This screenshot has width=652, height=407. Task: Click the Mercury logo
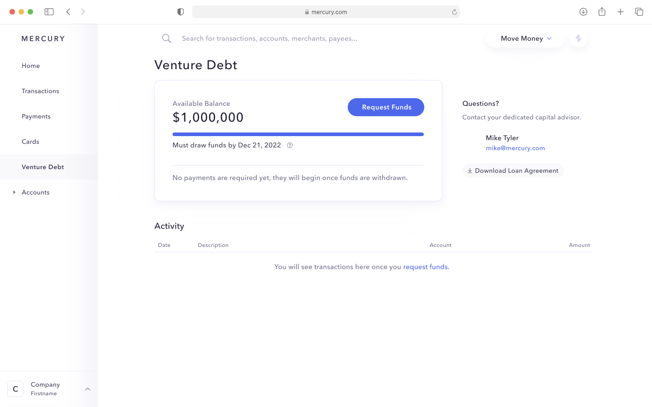click(43, 39)
